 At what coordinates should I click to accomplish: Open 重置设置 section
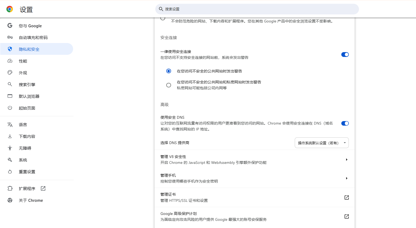(x=37, y=172)
